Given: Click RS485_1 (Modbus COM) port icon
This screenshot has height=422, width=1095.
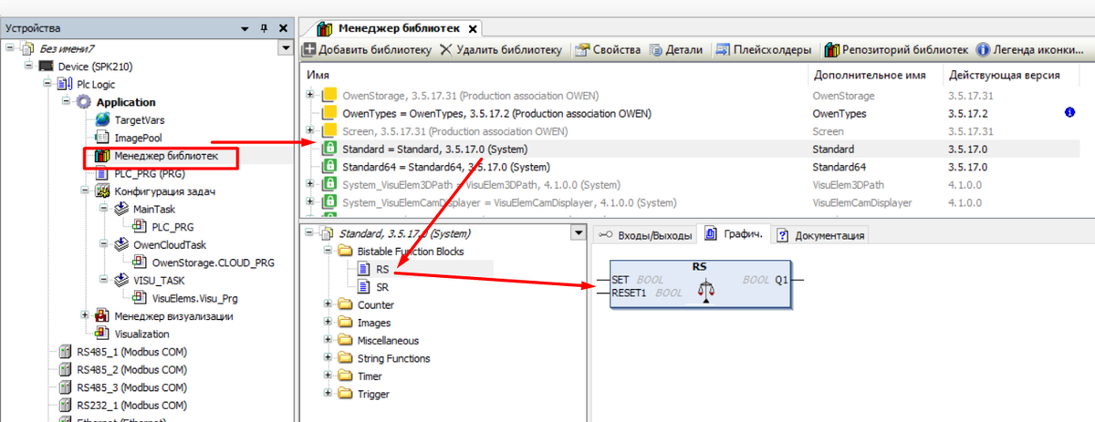Looking at the screenshot, I should click(x=65, y=352).
